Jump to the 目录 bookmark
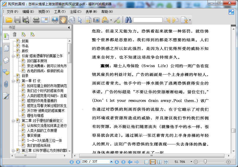Image resolution: width=238 pixels, height=167 pixels. (x=25, y=76)
